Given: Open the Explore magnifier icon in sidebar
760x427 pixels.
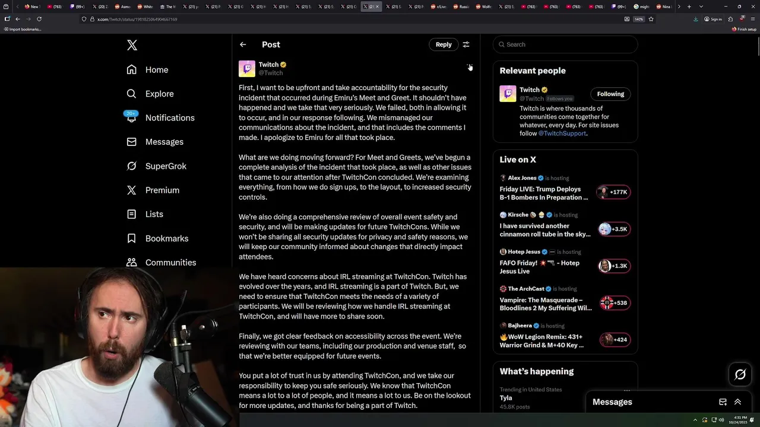Looking at the screenshot, I should [131, 94].
